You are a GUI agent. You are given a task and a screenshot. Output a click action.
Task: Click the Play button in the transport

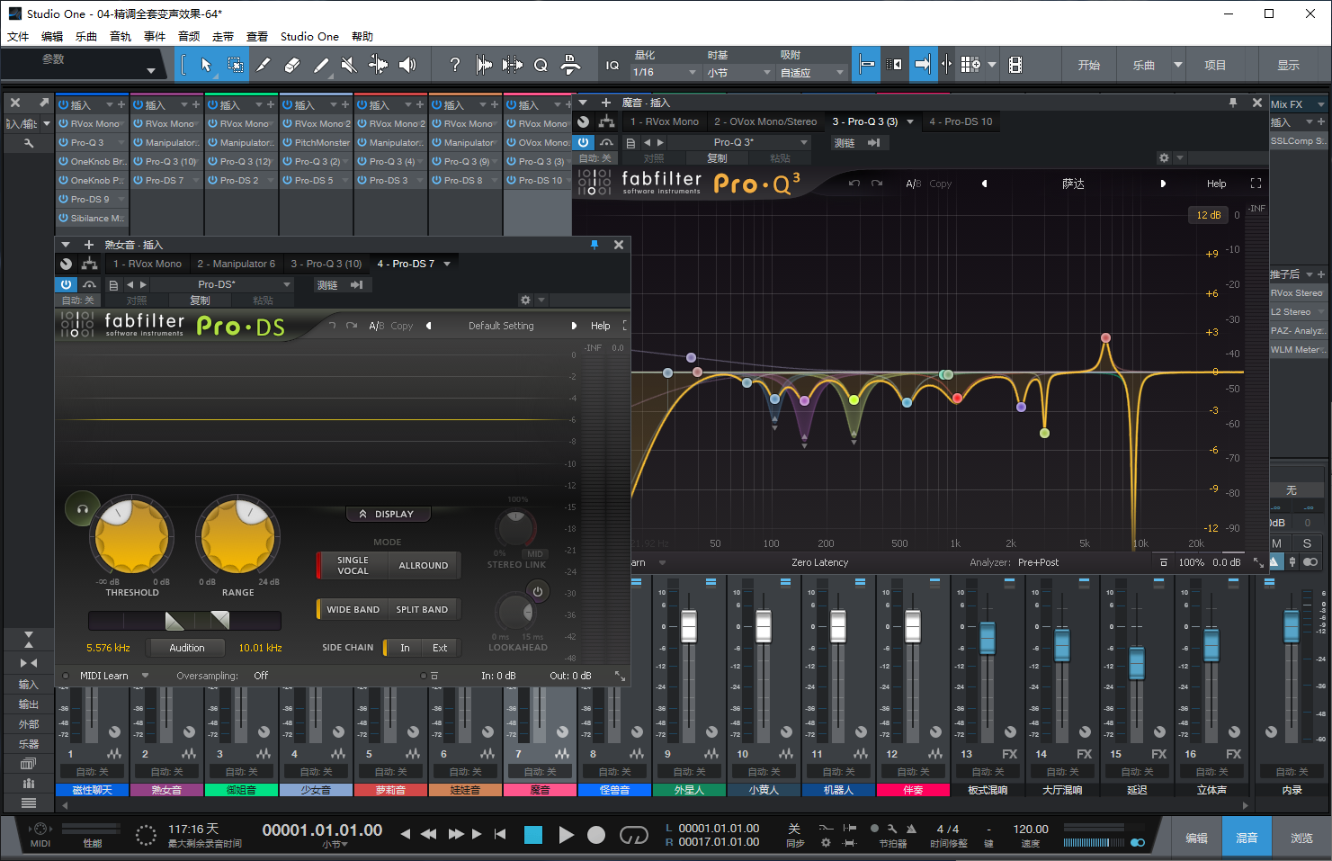point(566,835)
